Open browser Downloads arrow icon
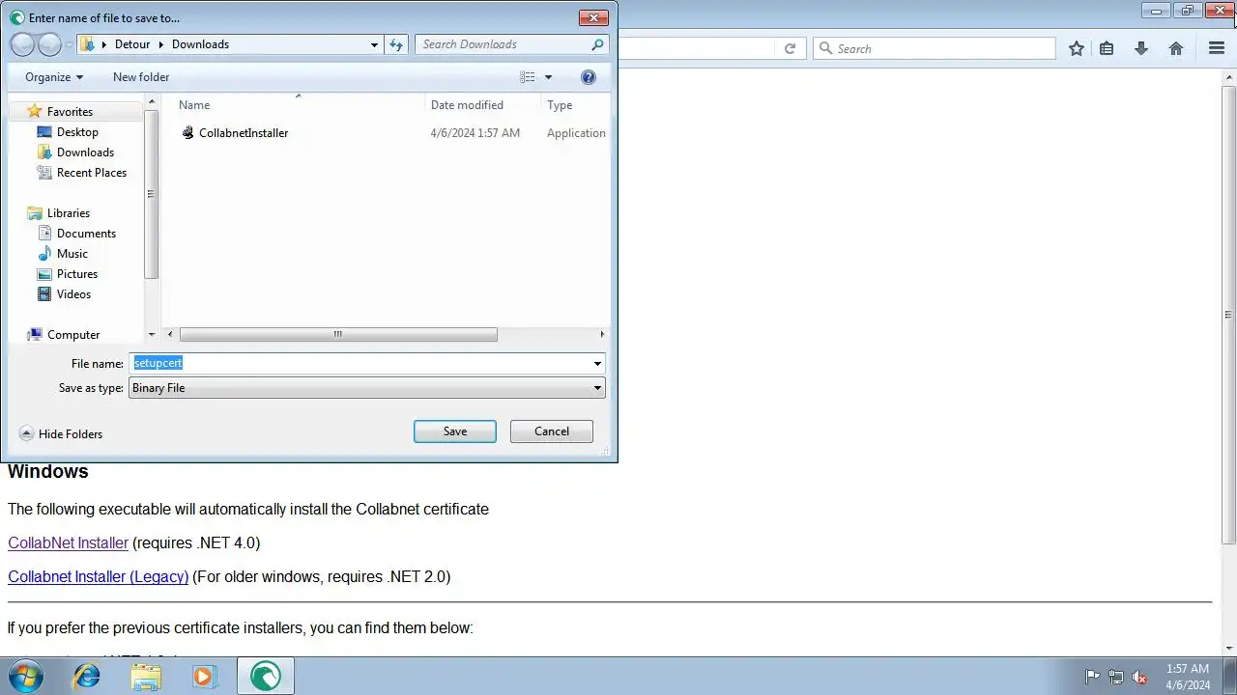This screenshot has height=695, width=1237. [1141, 48]
